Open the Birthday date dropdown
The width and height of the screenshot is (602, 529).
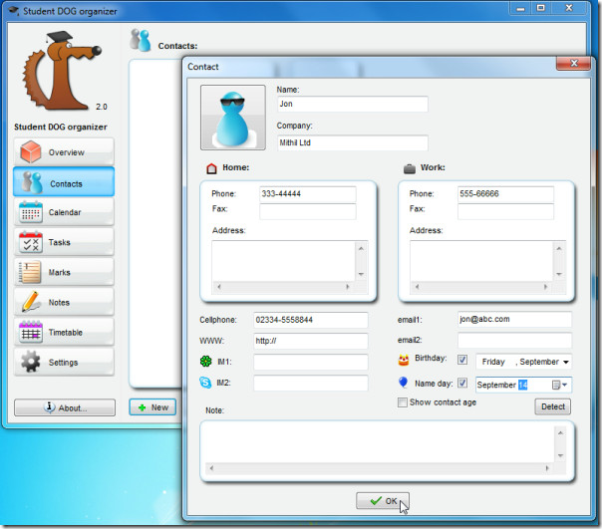(565, 362)
